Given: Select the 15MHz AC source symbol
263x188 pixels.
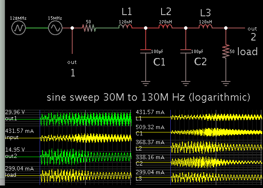Looking at the screenshot, I should 55,28.
